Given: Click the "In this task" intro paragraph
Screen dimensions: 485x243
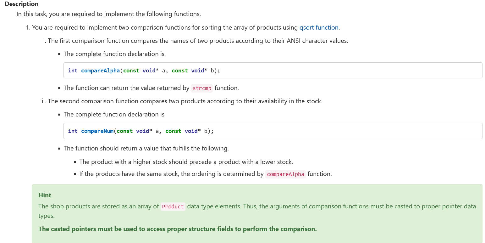Looking at the screenshot, I should coord(108,14).
